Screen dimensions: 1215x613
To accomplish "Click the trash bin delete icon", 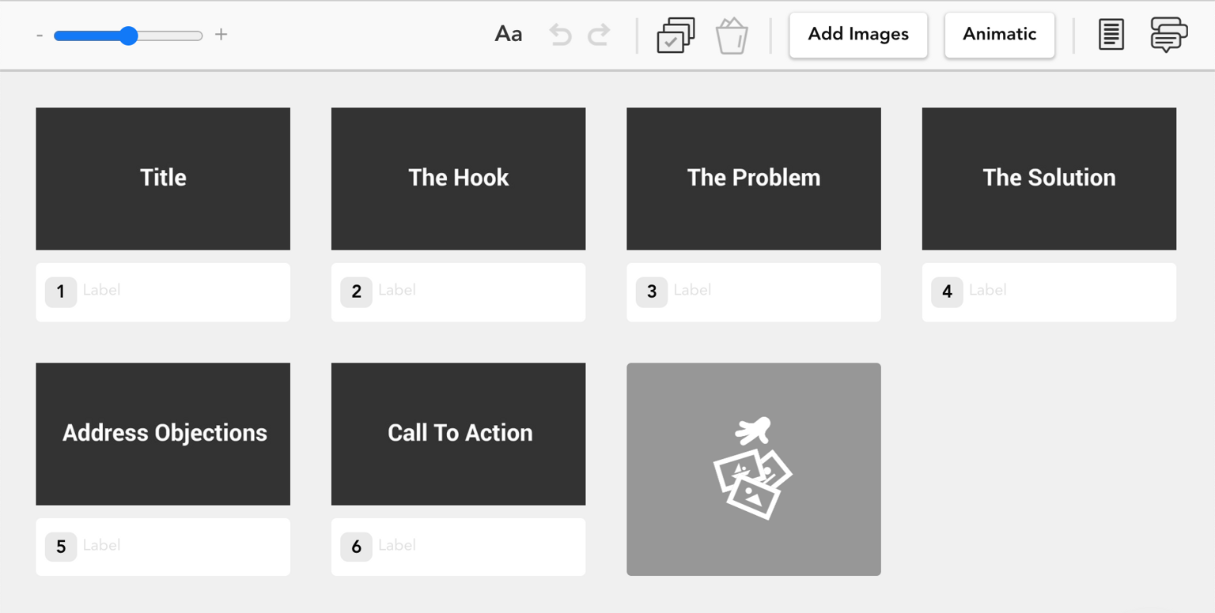I will pos(732,36).
